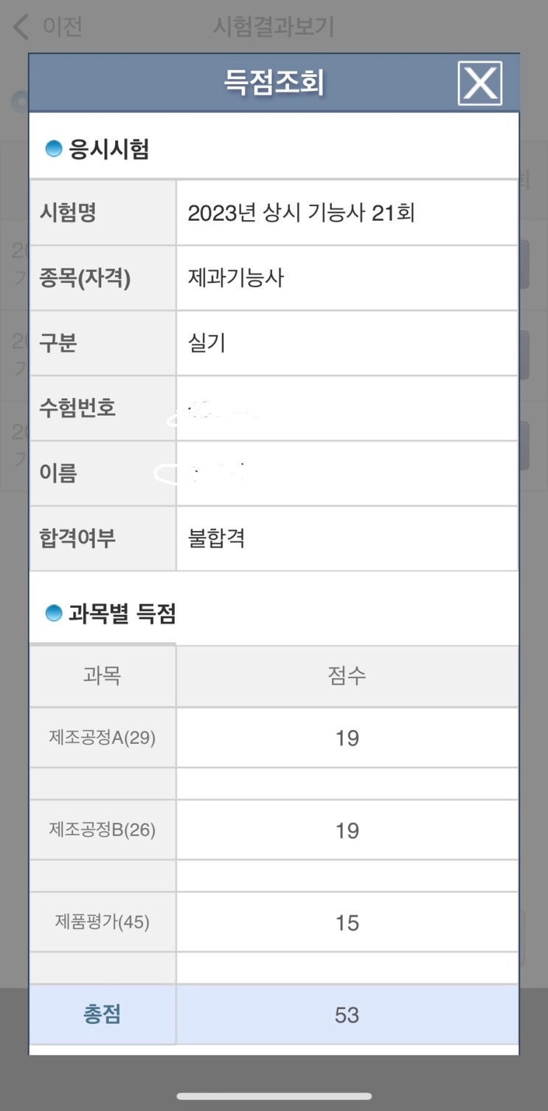Select the 실기 value in 구분 row
Viewport: 548px width, 1111px height.
pos(207,343)
